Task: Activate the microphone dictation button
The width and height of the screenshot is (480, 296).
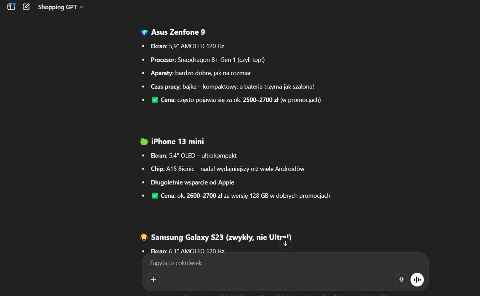Action: pos(401,279)
